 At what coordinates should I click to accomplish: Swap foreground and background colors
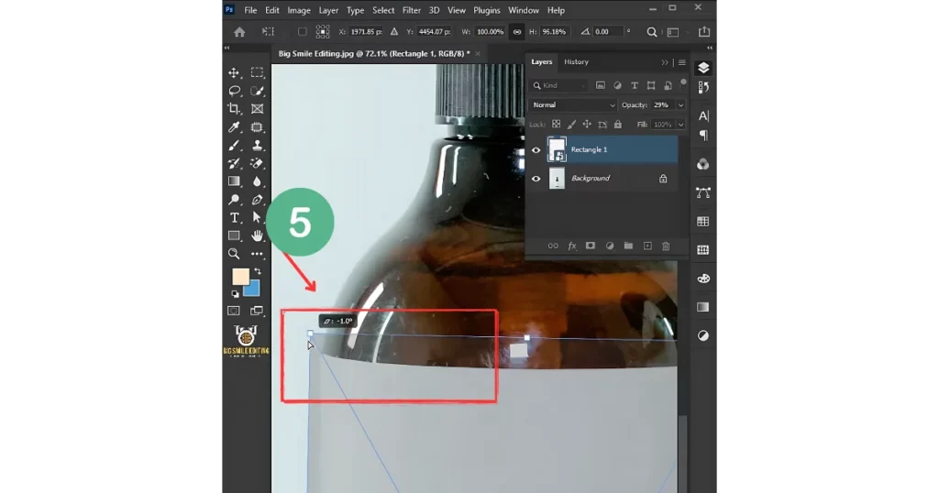point(258,271)
